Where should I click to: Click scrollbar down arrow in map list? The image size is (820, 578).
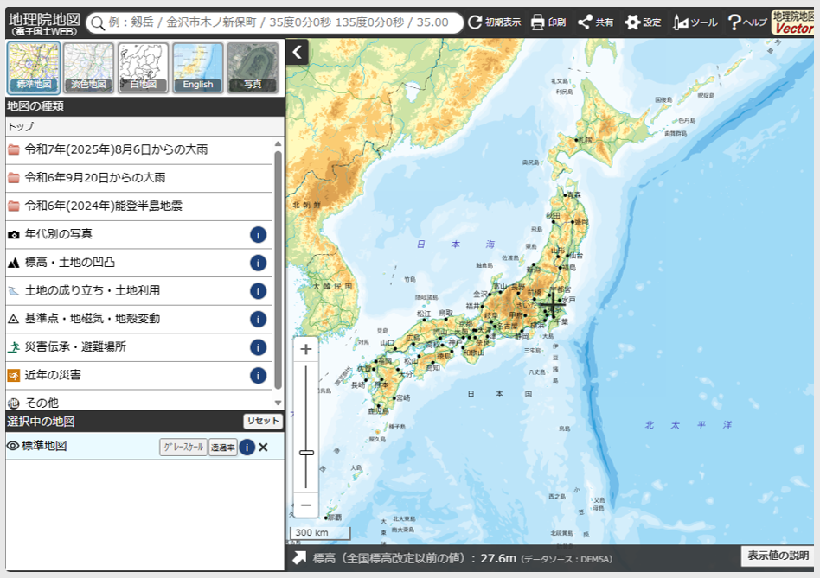pos(279,403)
